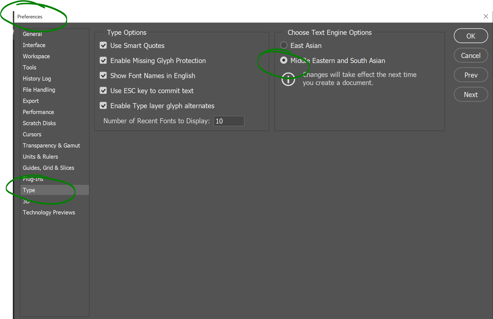
Task: Open the General preferences category
Action: [32, 34]
